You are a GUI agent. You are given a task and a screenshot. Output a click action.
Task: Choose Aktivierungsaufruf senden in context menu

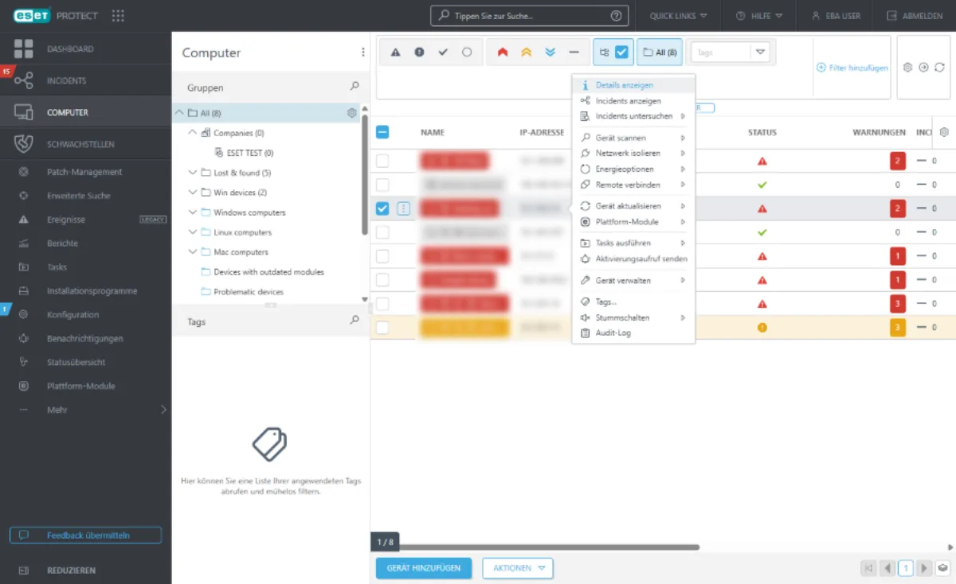click(633, 259)
